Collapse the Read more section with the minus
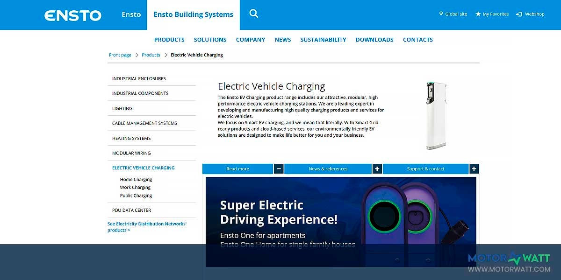 pos(279,168)
